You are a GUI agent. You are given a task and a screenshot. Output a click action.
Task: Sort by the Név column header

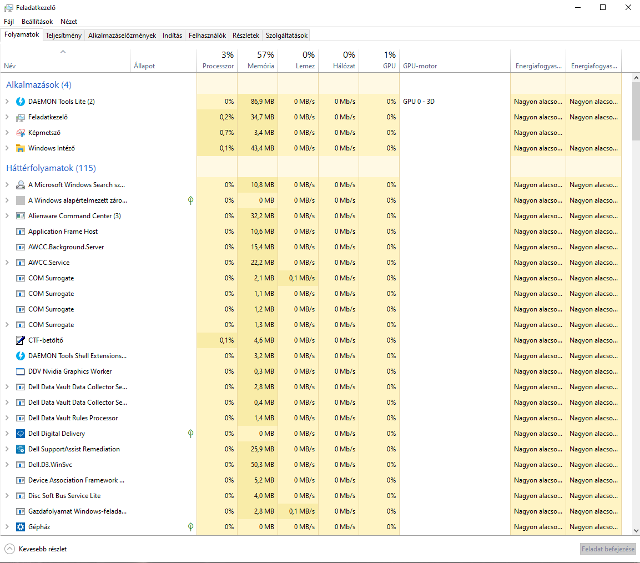[65, 61]
